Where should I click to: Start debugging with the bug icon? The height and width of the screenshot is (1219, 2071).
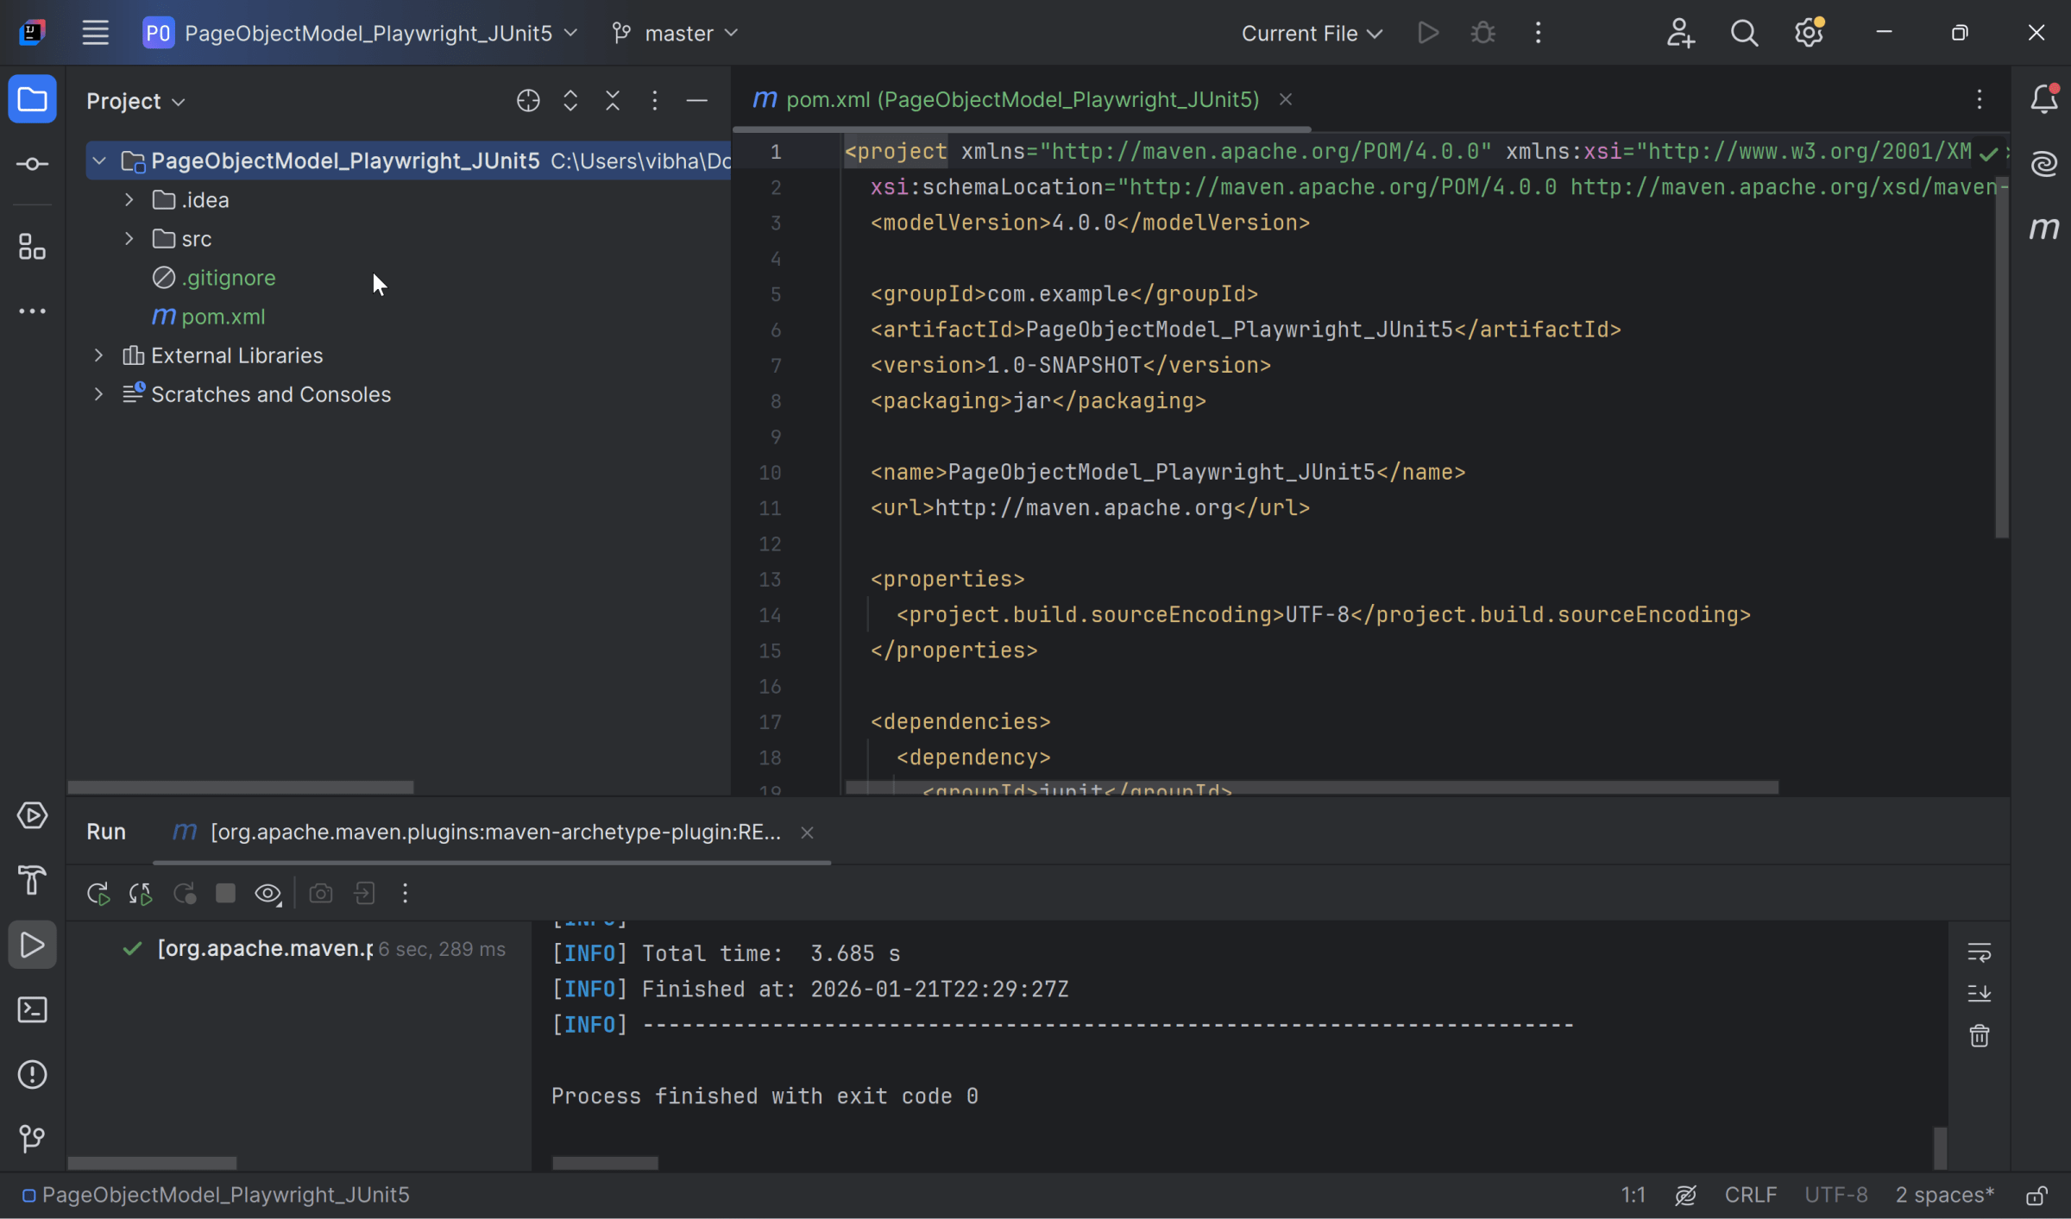[1481, 32]
